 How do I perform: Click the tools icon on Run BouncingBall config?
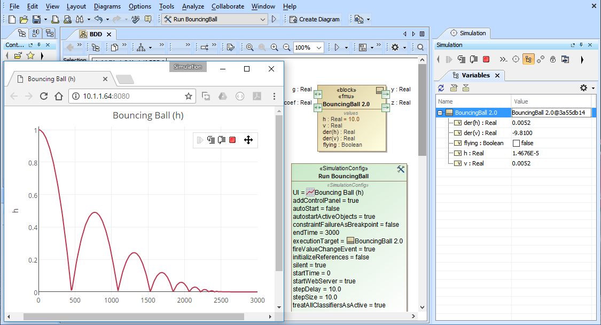pos(401,169)
